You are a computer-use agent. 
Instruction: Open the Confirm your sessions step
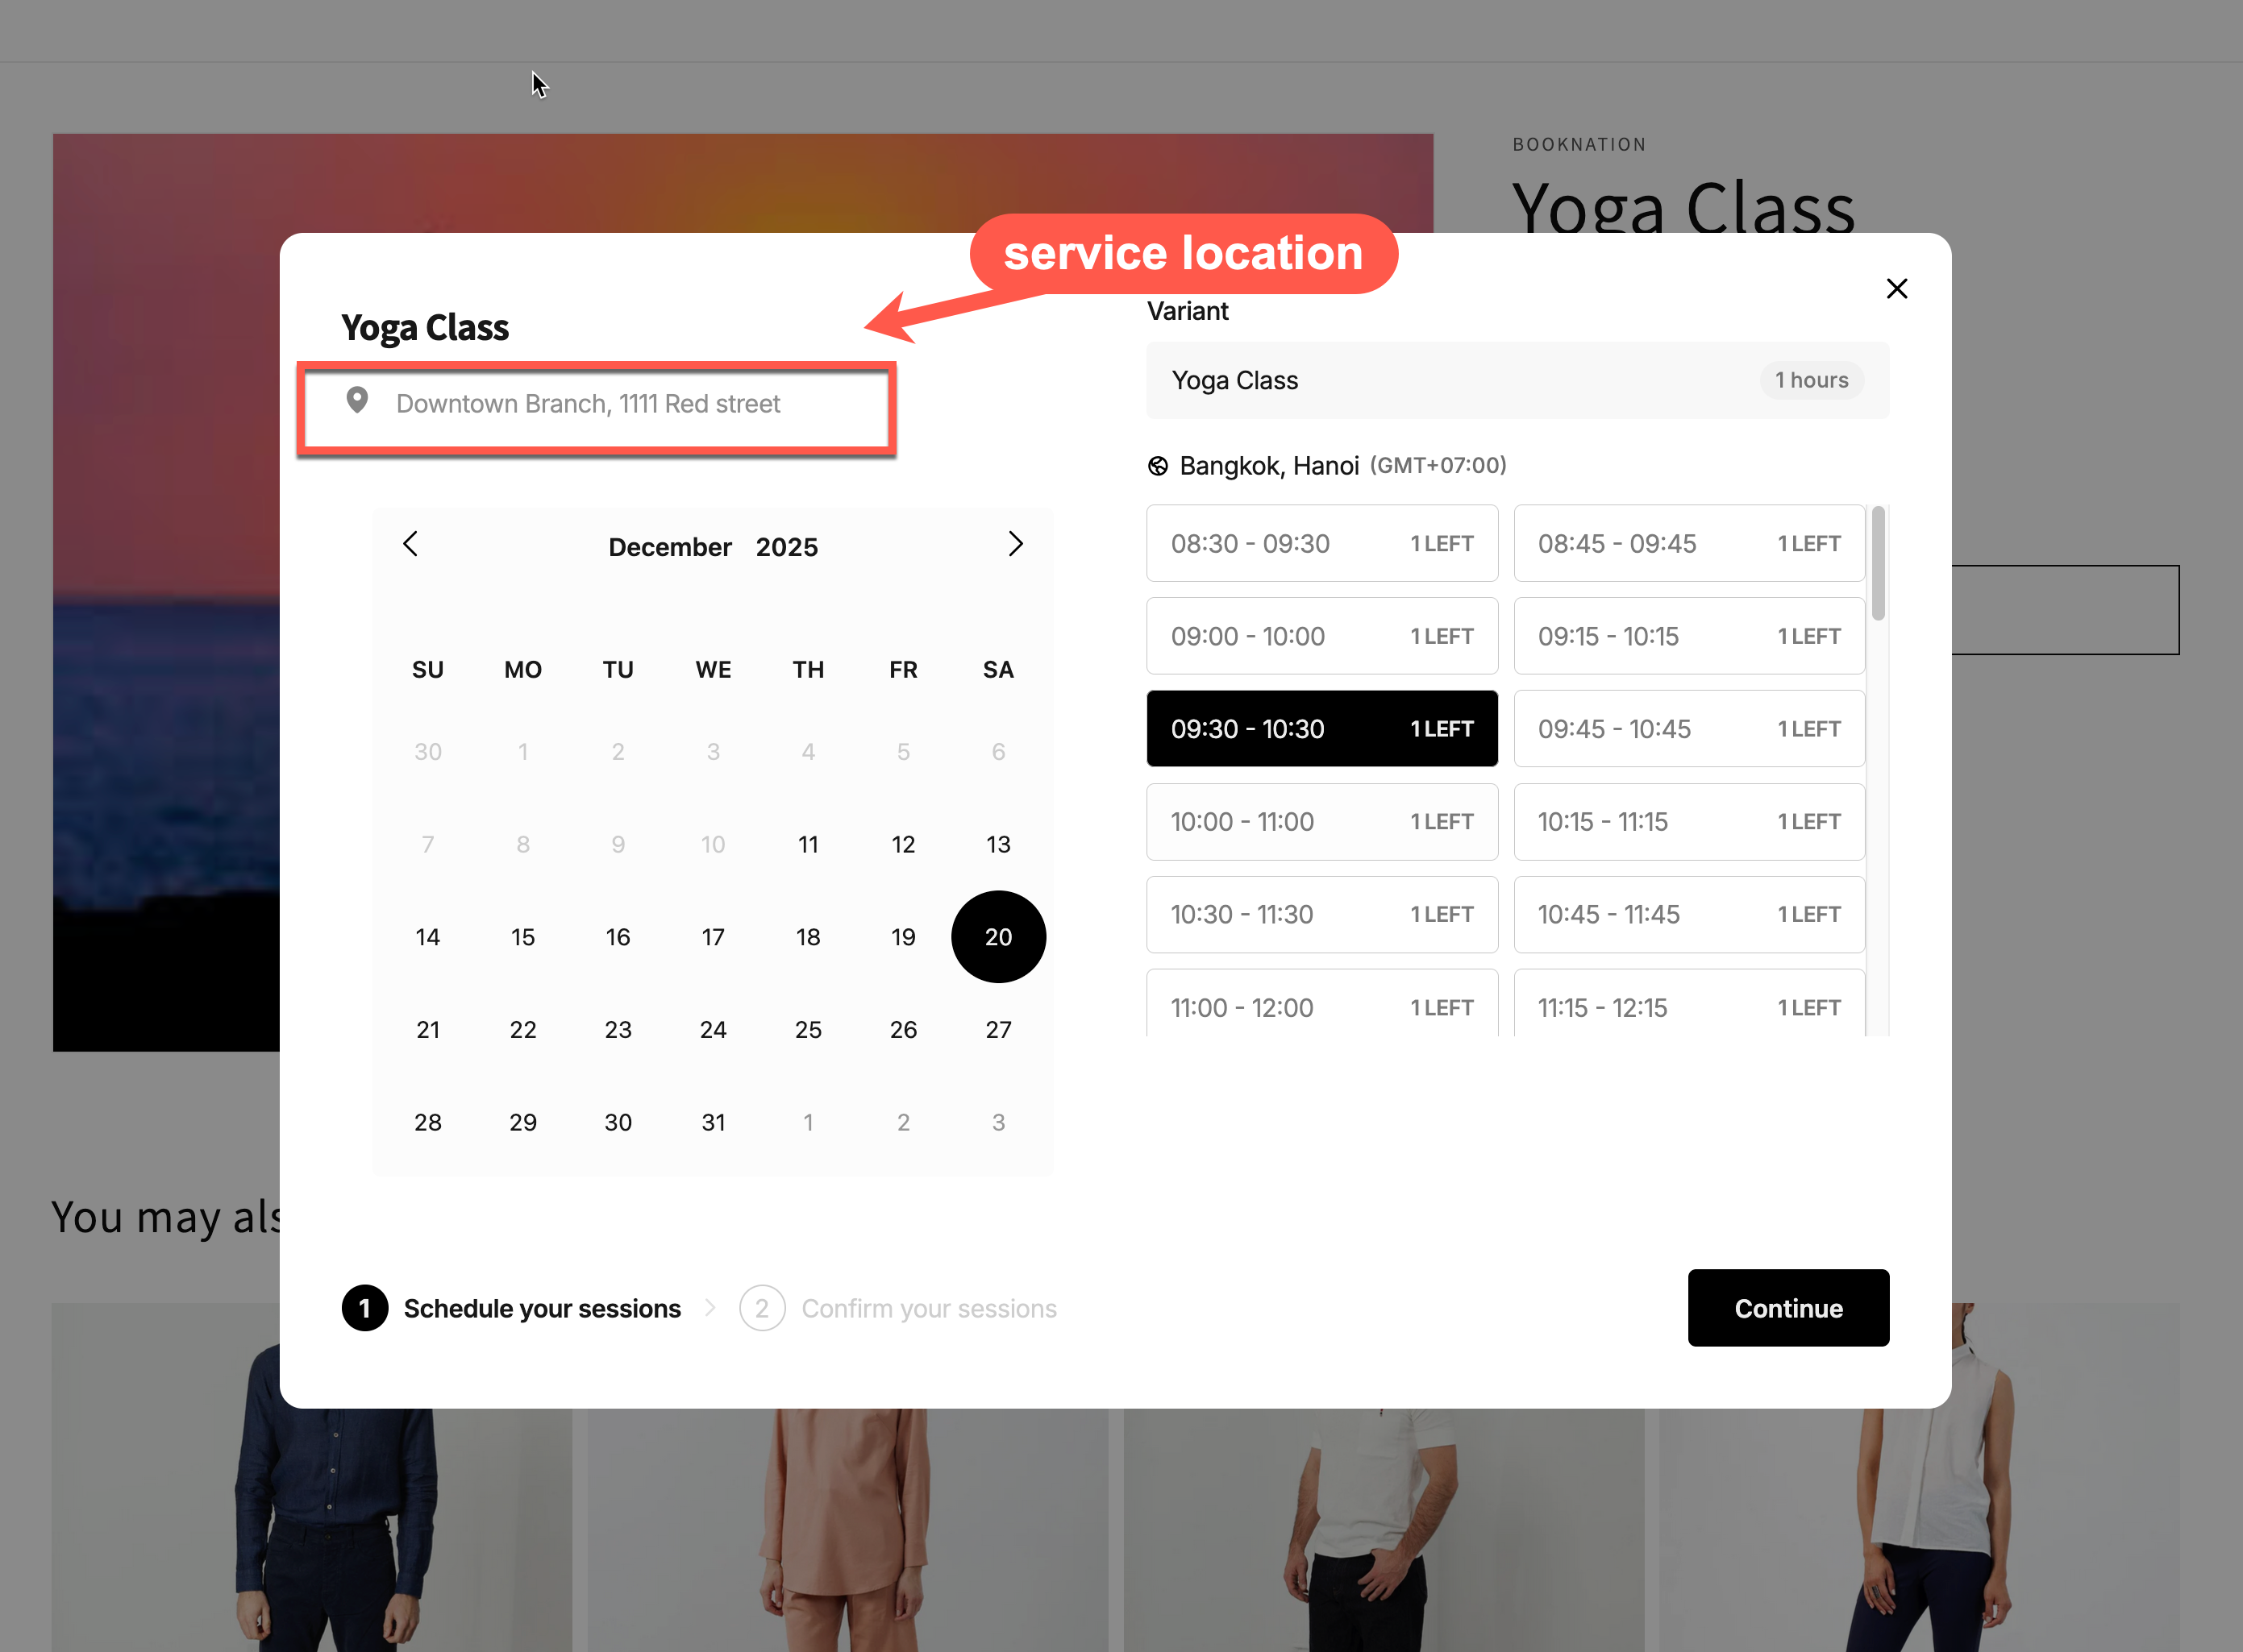930,1309
